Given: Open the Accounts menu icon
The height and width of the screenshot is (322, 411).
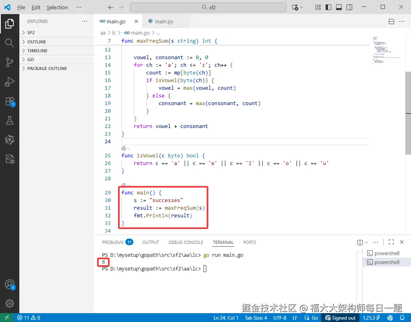Looking at the screenshot, I should pyautogui.click(x=10, y=285).
